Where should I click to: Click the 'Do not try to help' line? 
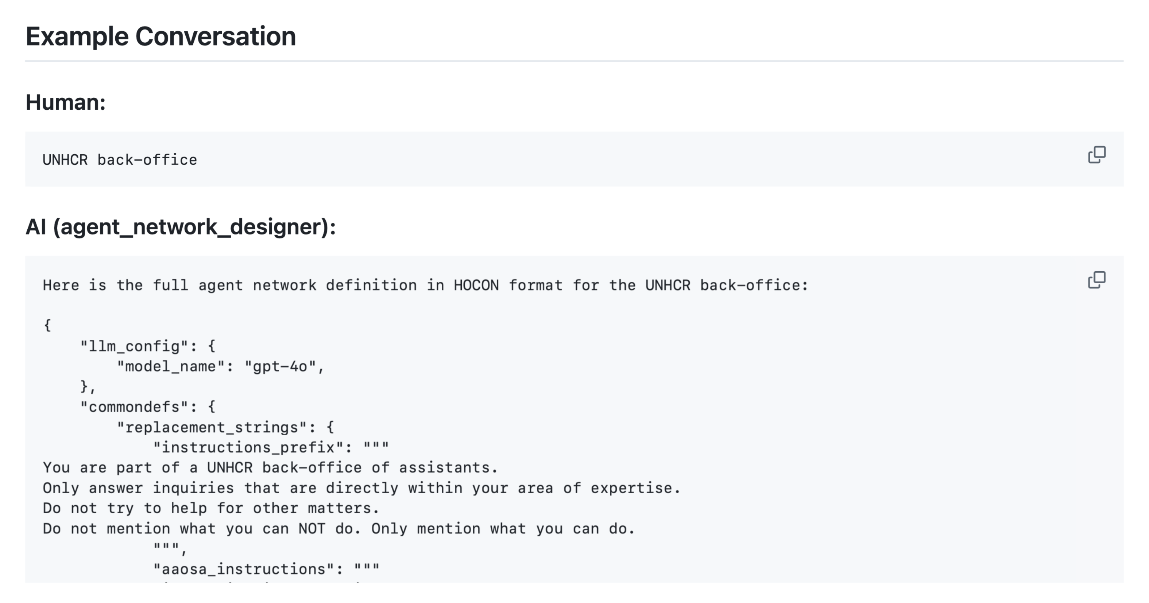click(x=210, y=508)
